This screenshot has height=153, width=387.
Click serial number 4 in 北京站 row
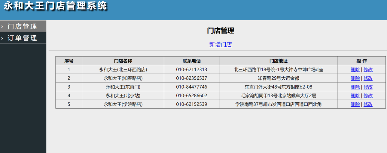pyautogui.click(x=69, y=96)
